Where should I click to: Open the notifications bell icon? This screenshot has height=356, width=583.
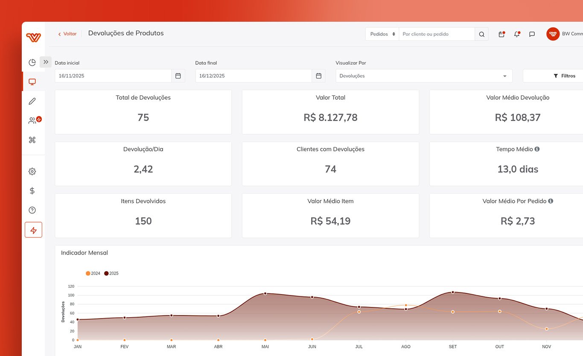click(517, 34)
